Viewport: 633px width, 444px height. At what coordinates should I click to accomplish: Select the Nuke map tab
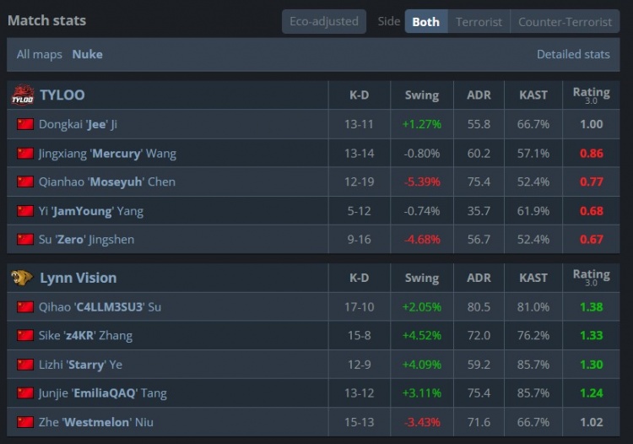click(87, 55)
